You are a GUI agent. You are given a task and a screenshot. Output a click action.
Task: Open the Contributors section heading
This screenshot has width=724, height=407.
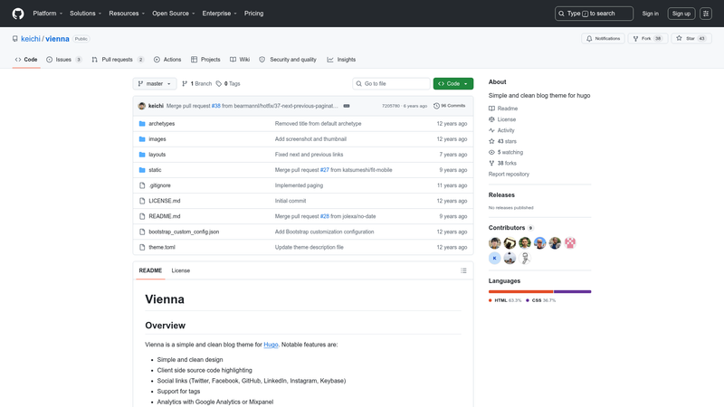coord(507,228)
